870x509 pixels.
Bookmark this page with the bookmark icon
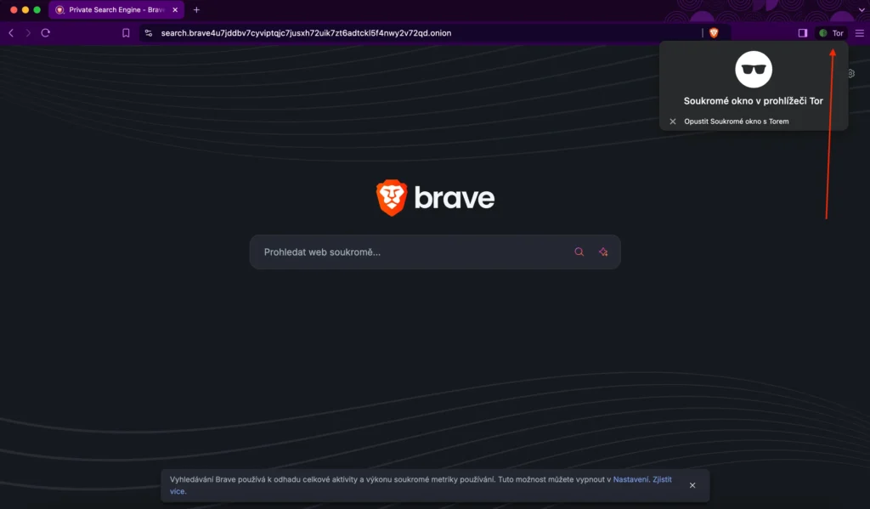point(126,33)
